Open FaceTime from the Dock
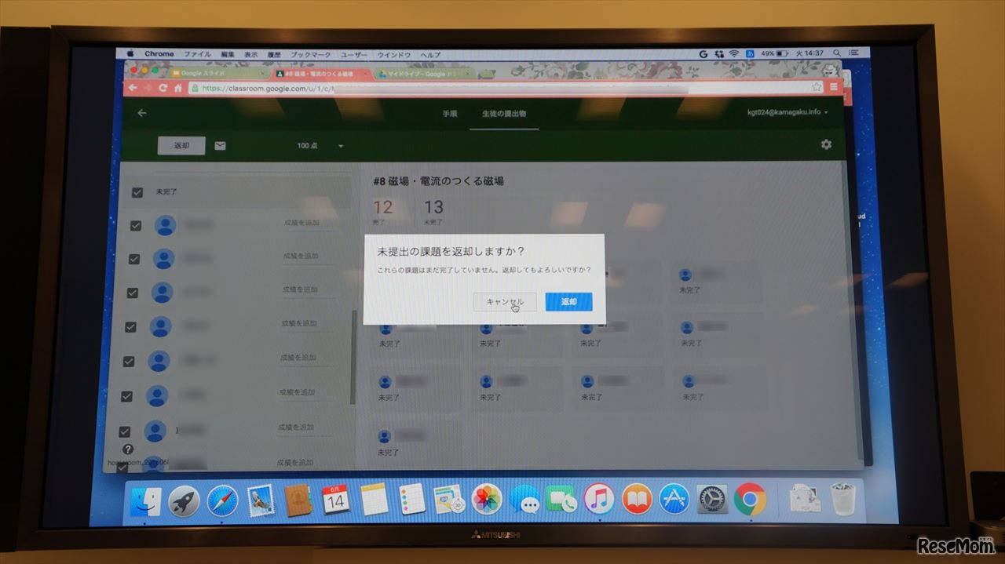 point(561,499)
